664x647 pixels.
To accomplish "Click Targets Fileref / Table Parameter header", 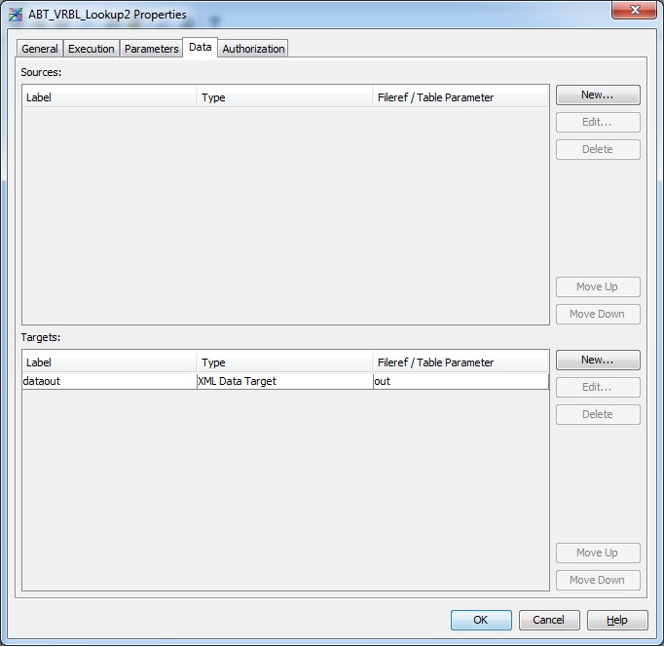I will [461, 362].
